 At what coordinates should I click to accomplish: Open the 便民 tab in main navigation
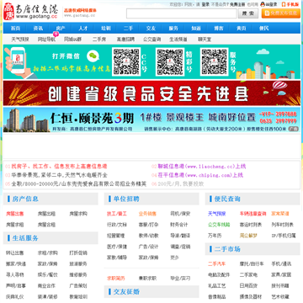pyautogui.click(x=263, y=28)
